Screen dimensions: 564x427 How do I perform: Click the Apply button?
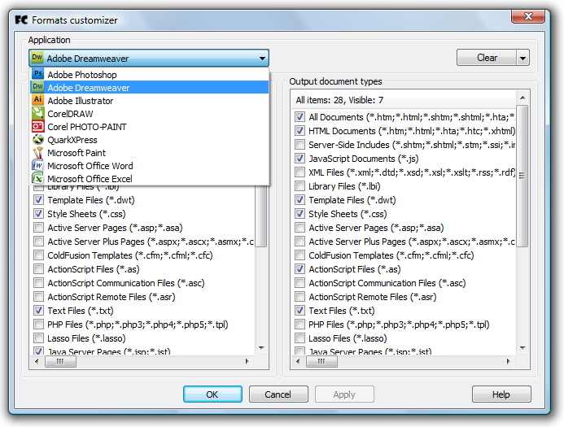pyautogui.click(x=344, y=394)
